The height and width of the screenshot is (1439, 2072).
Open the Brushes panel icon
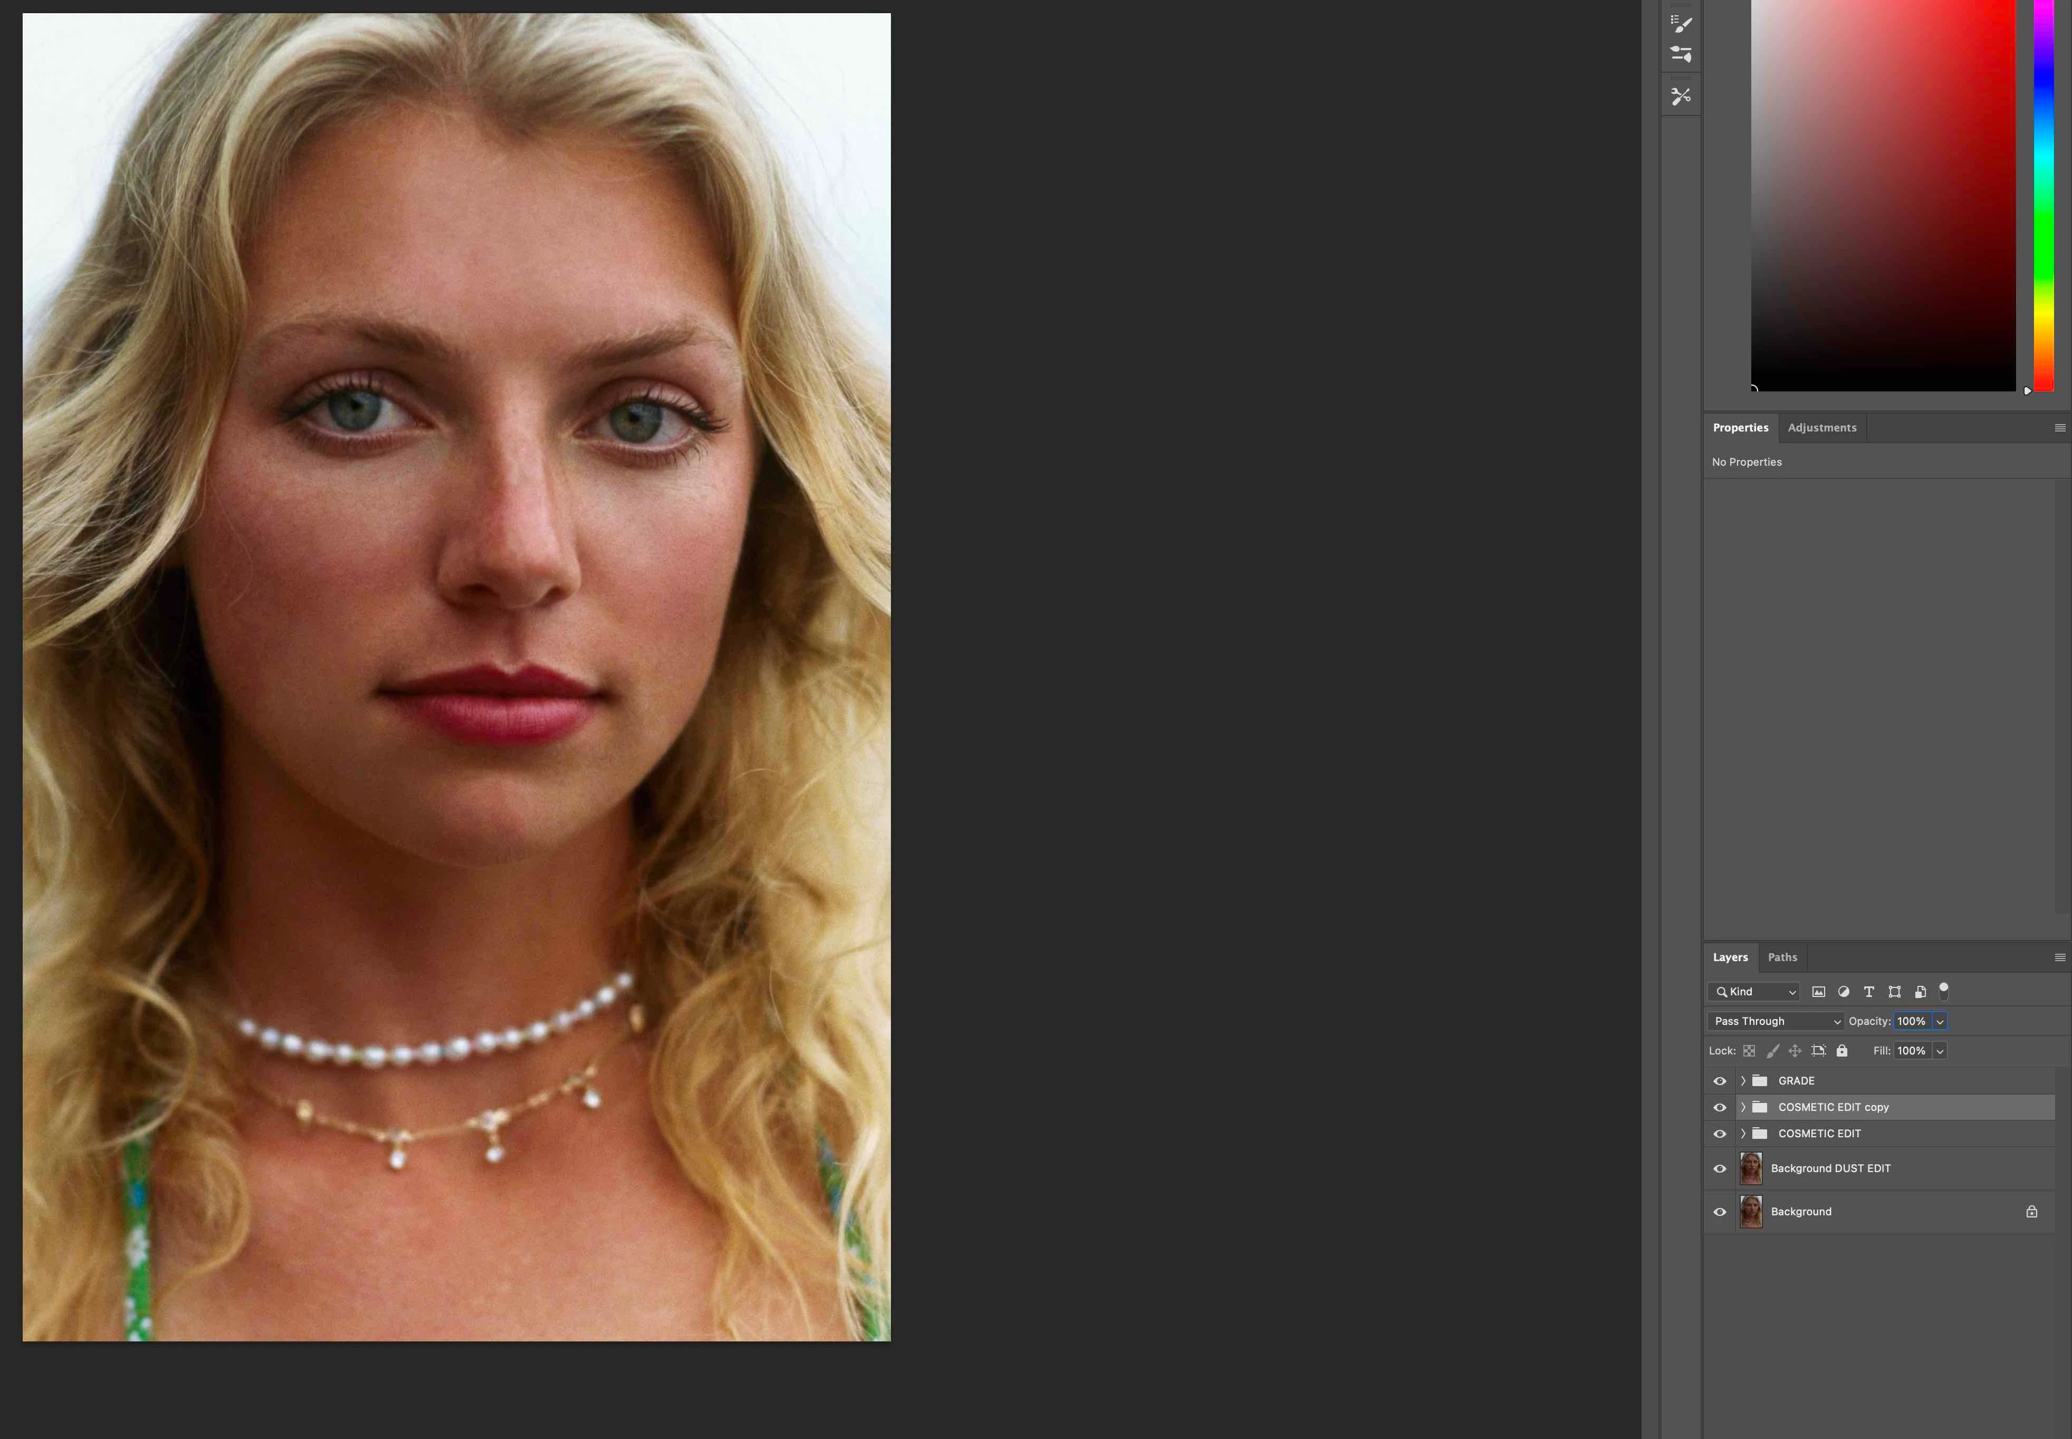tap(1681, 54)
